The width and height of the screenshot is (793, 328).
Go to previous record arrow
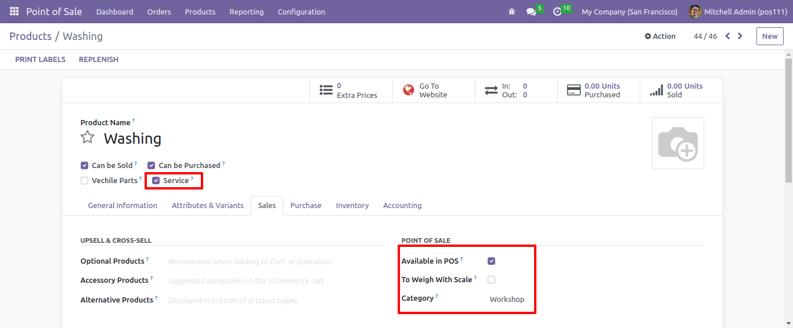coord(728,36)
